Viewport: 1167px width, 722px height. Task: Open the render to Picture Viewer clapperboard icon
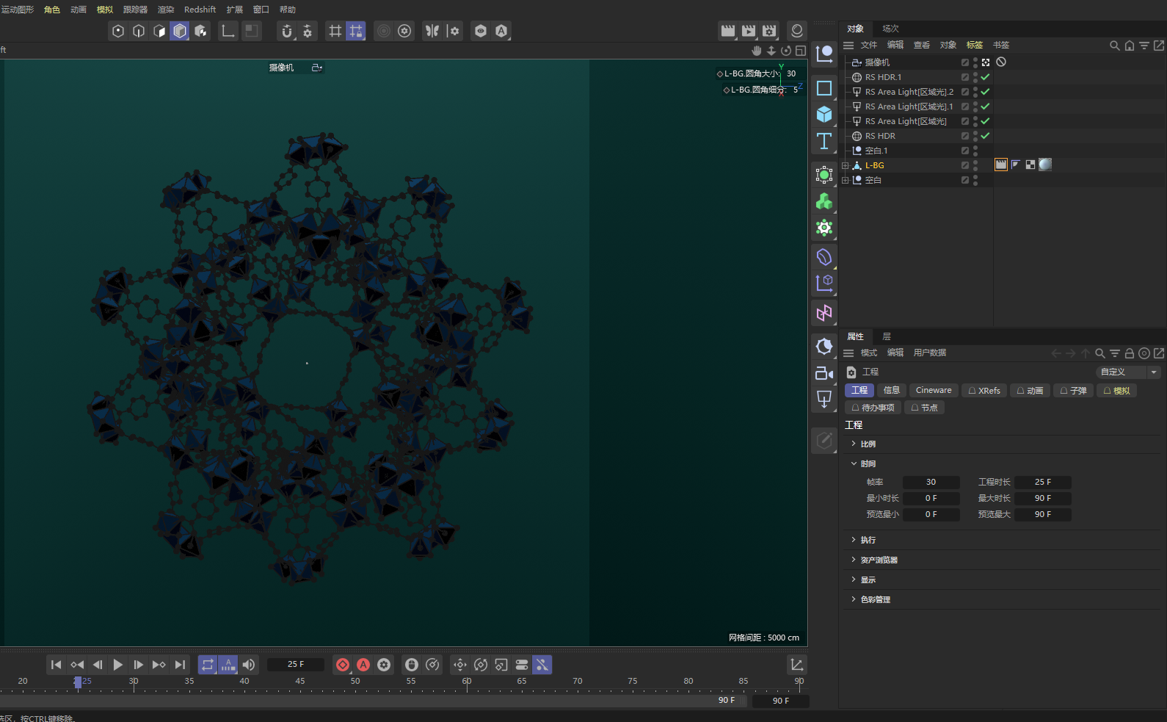749,31
